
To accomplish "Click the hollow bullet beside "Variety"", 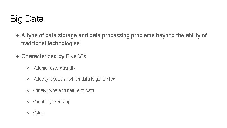I will click(28, 90).
